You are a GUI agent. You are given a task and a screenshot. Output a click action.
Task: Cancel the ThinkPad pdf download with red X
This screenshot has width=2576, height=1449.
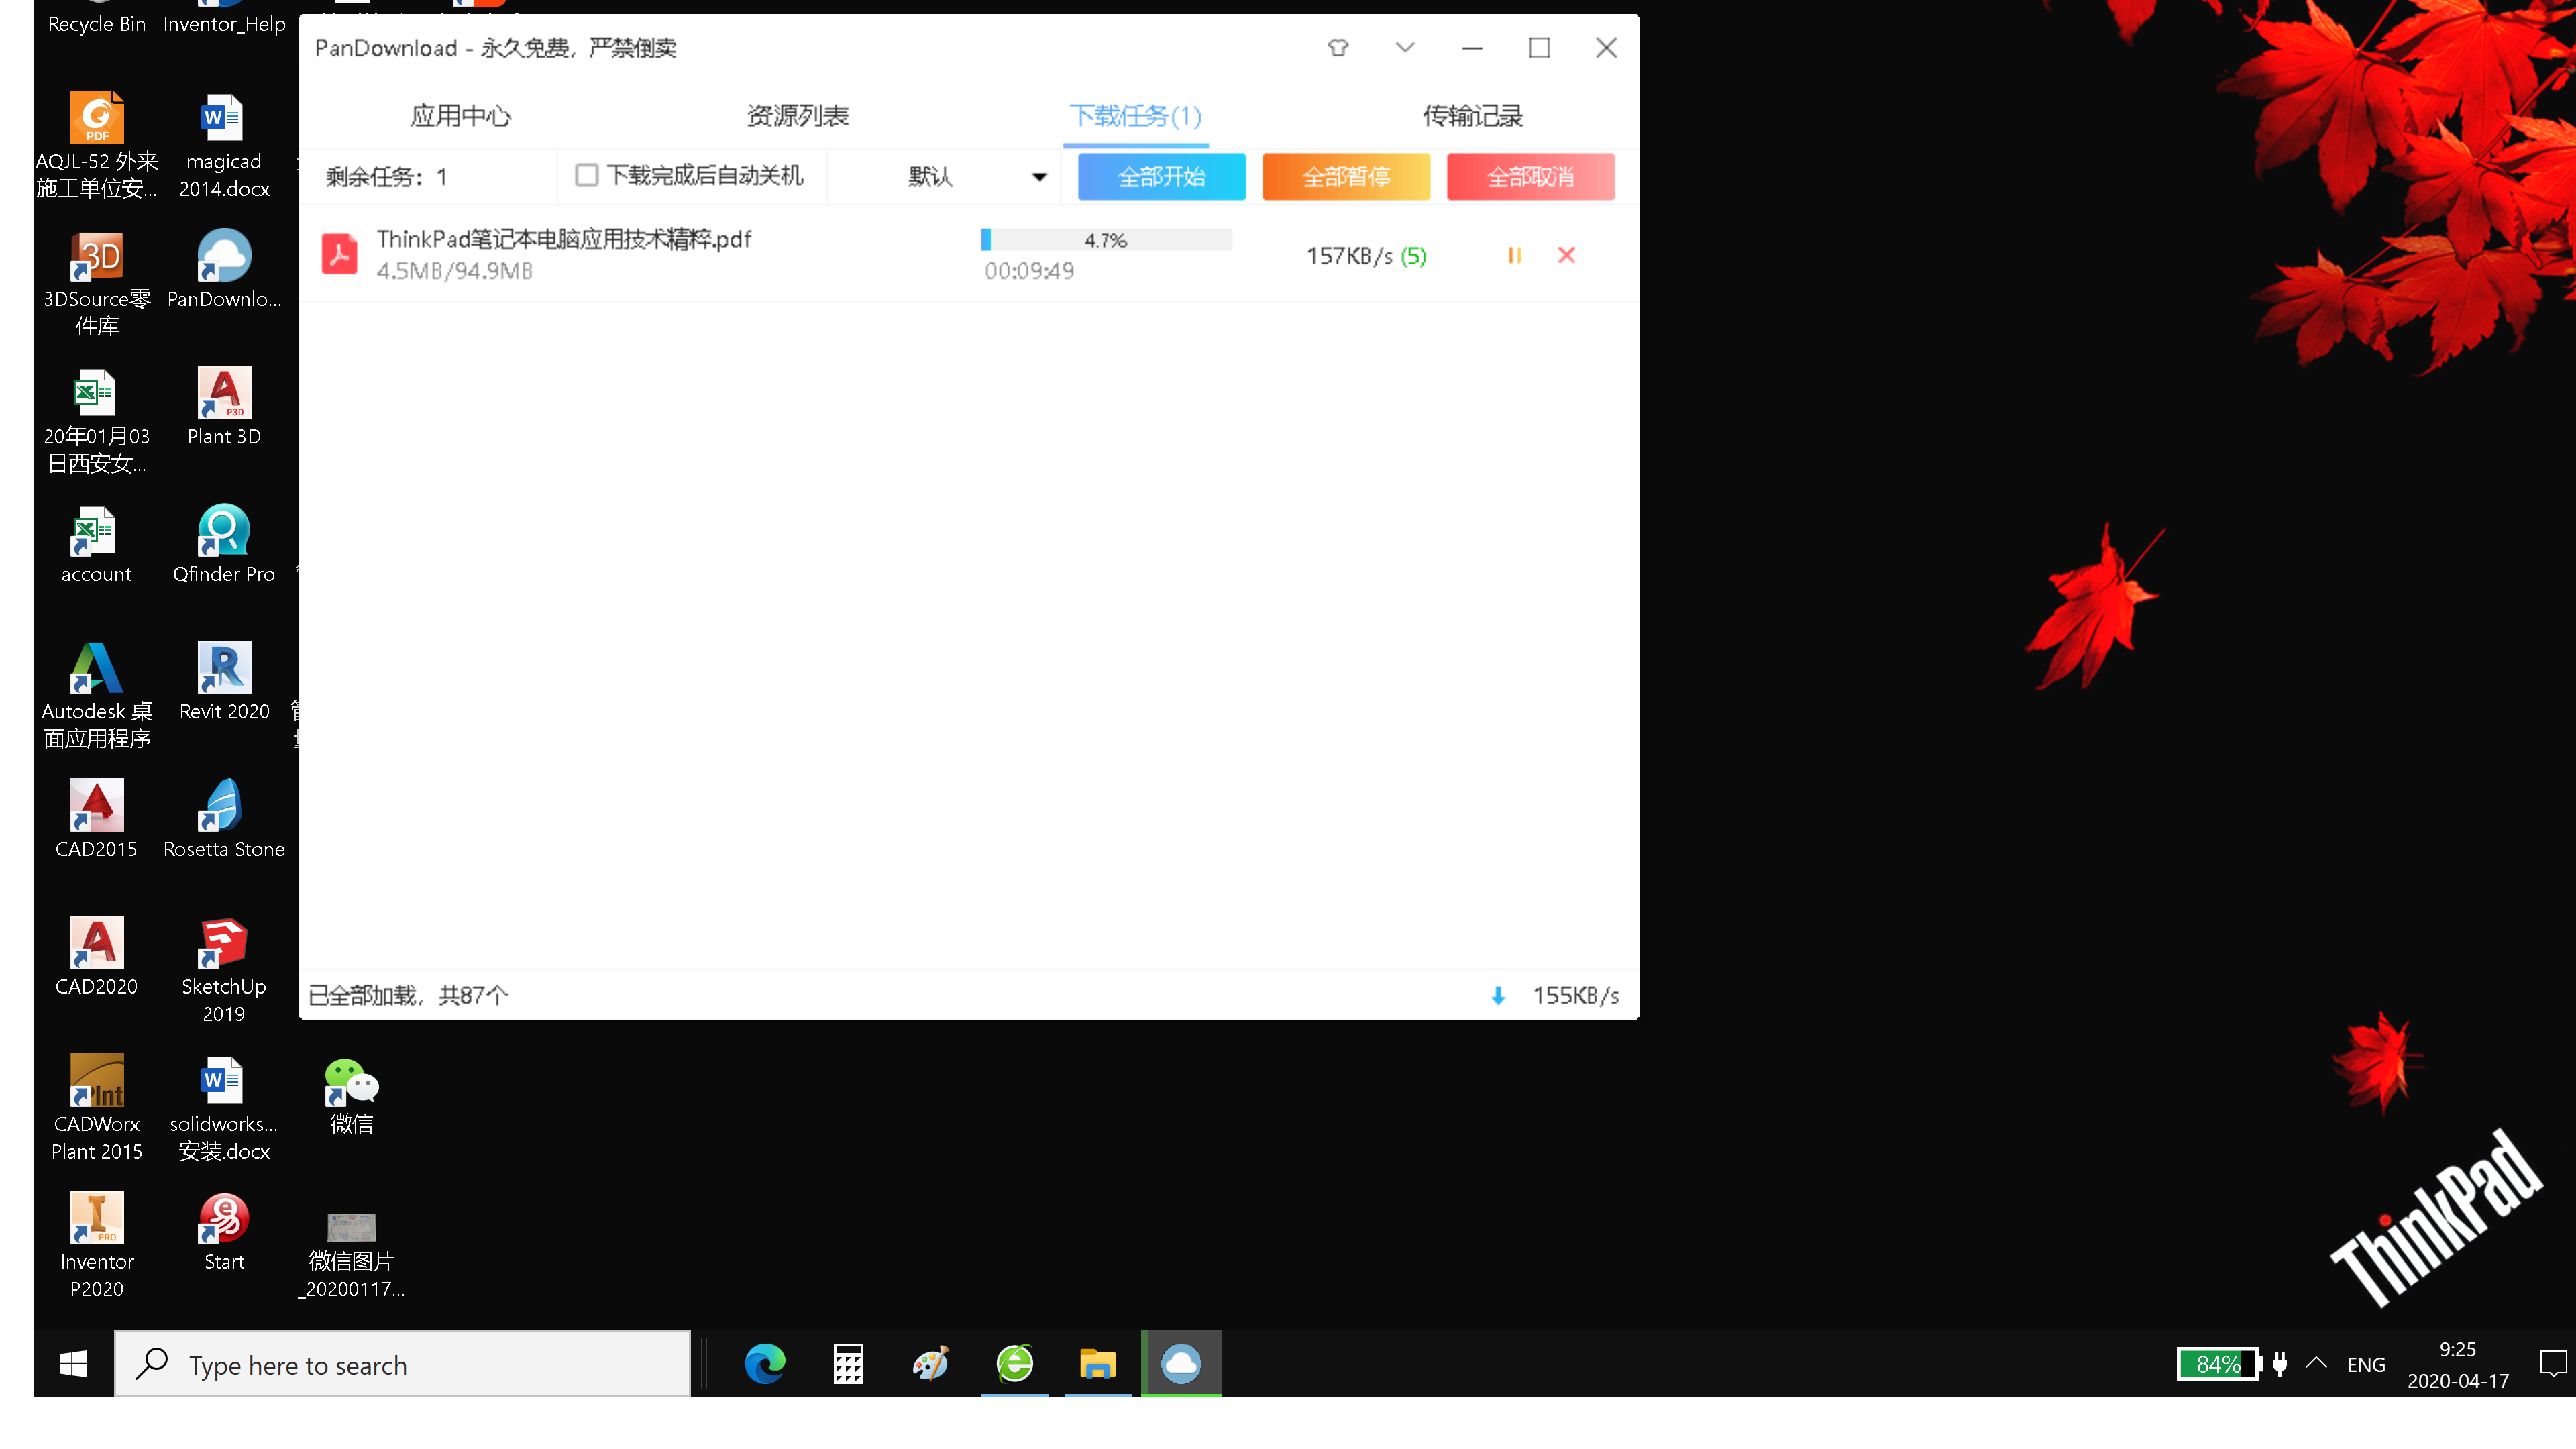tap(1566, 256)
